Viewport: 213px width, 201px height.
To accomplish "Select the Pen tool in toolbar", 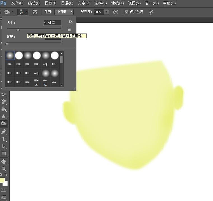I will (4, 131).
